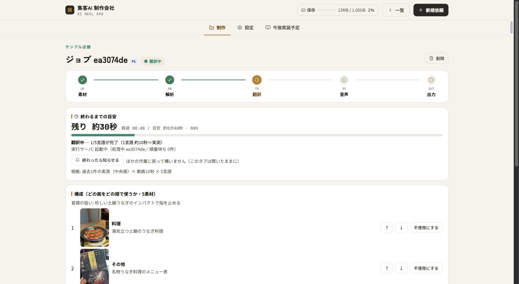Click the storage usage bar

(326, 10)
